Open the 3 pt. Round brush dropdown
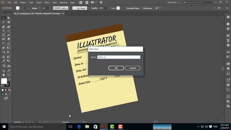231x130 pixels. (x=88, y=8)
